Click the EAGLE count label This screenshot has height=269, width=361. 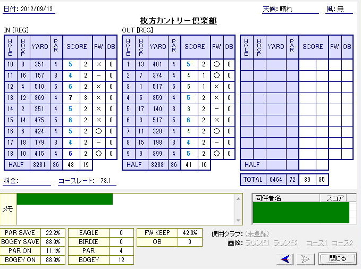(x=89, y=233)
